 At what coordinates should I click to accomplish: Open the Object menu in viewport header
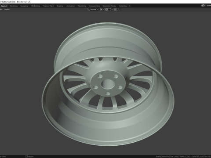[7, 10]
